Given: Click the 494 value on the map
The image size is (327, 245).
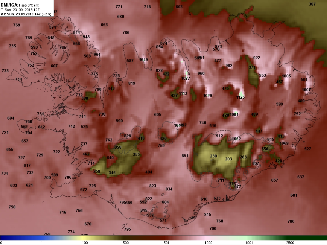Looking at the screenshot, I should coord(149,172).
